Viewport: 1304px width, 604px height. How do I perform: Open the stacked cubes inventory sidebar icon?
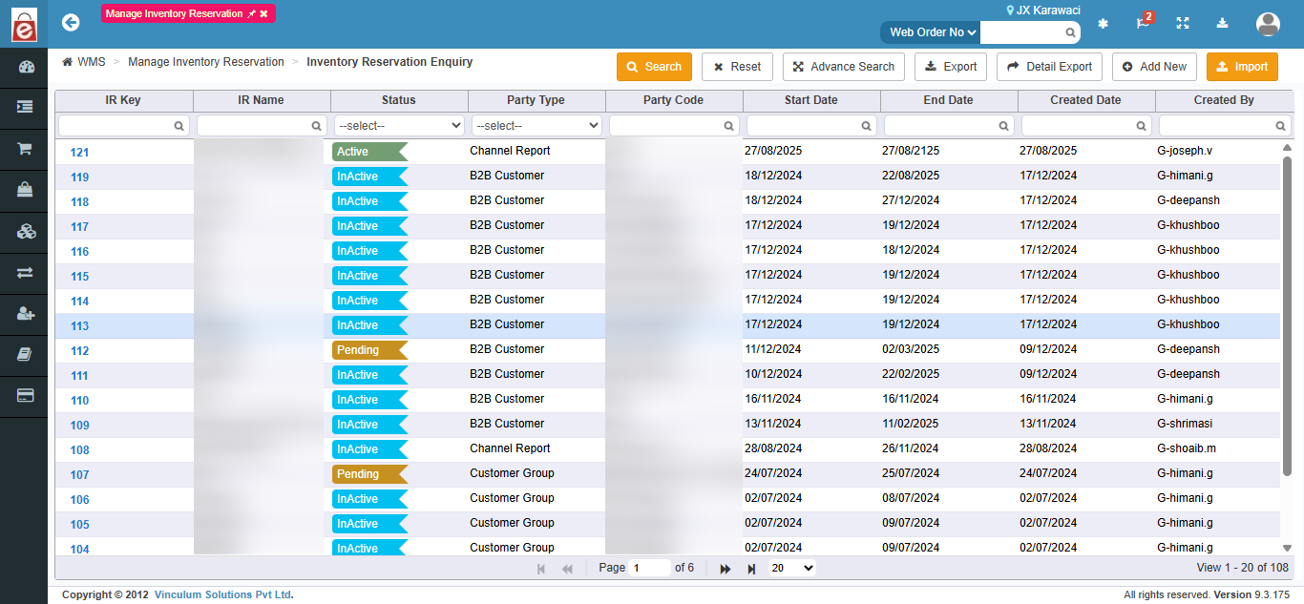pos(25,231)
